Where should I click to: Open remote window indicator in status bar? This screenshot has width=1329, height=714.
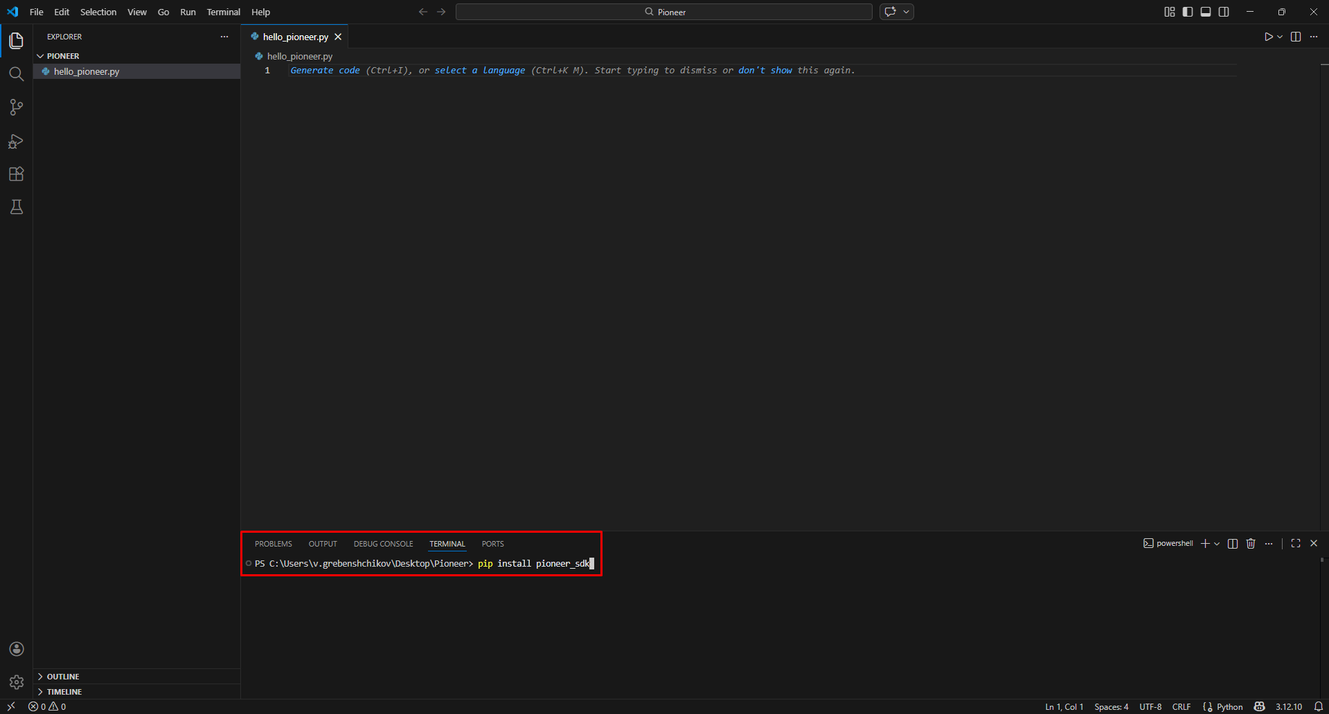[x=11, y=706]
